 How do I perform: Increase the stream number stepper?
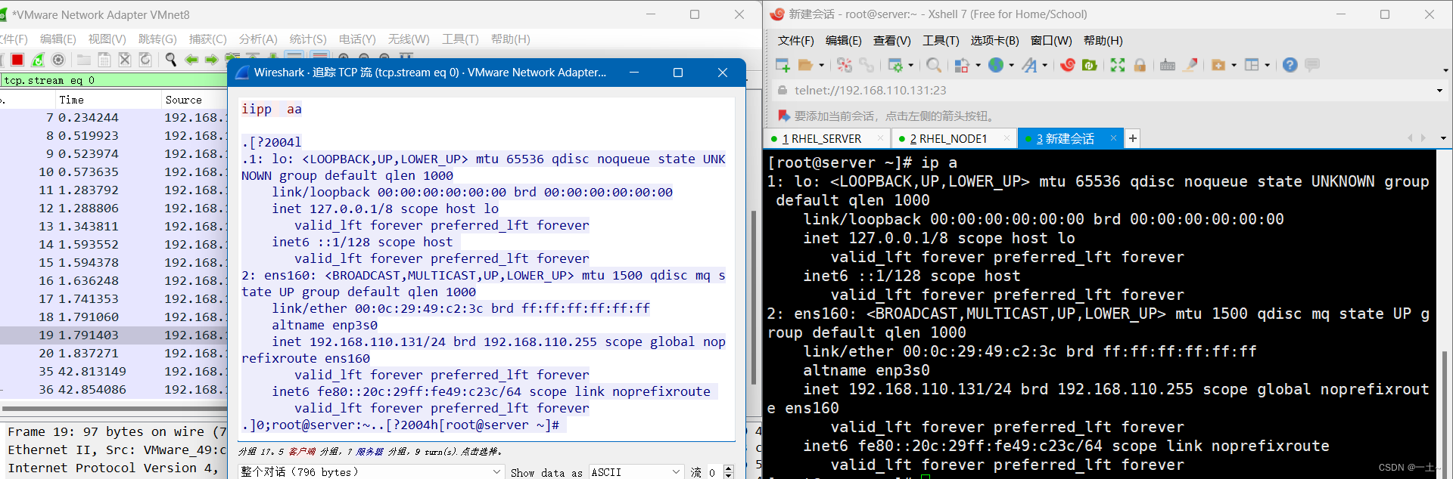tap(728, 468)
